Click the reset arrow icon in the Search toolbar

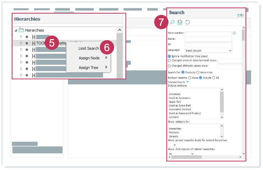tap(187, 22)
